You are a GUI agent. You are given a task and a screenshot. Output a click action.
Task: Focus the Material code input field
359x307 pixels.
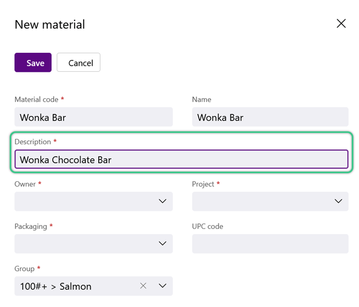coord(94,117)
